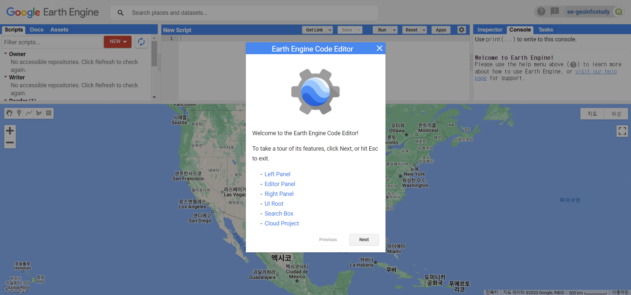This screenshot has height=295, width=631.
Task: Select the draw polygon shape tool
Action: pyautogui.click(x=39, y=113)
